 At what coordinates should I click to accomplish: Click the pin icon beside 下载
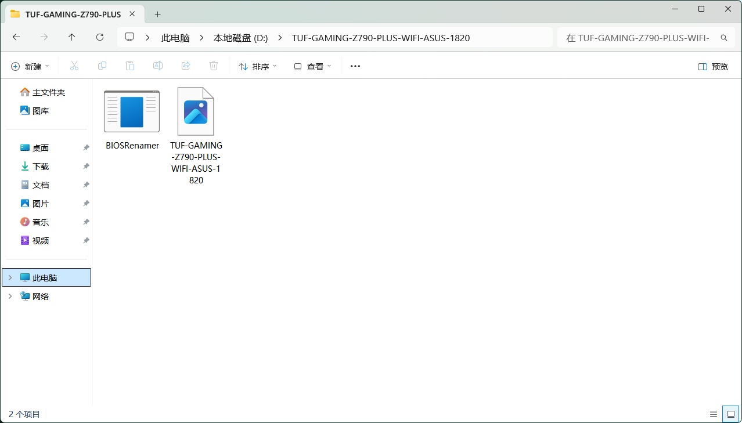pyautogui.click(x=86, y=167)
